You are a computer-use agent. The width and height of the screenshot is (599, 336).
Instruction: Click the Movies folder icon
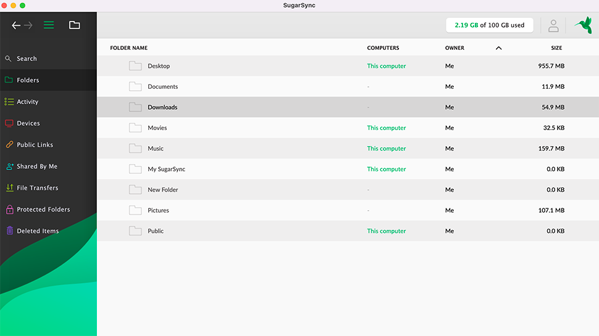click(x=135, y=128)
